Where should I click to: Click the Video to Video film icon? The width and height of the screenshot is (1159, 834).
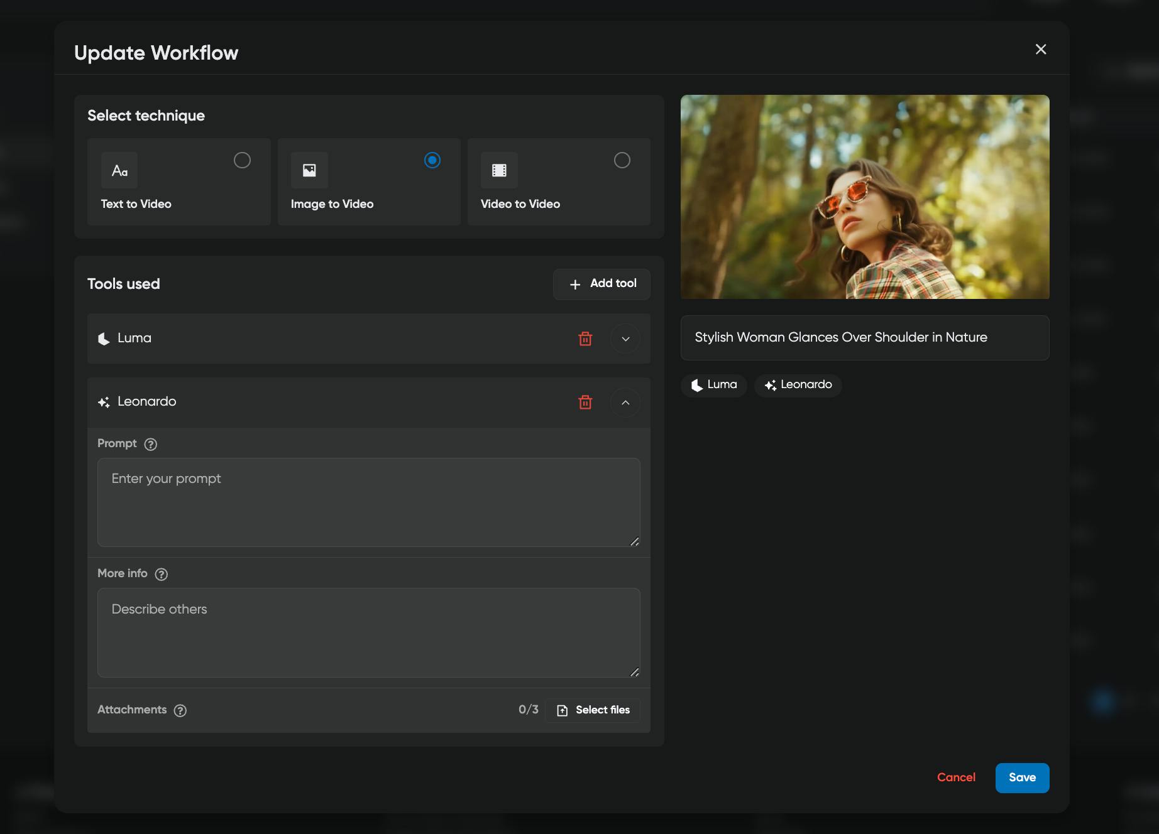[499, 170]
